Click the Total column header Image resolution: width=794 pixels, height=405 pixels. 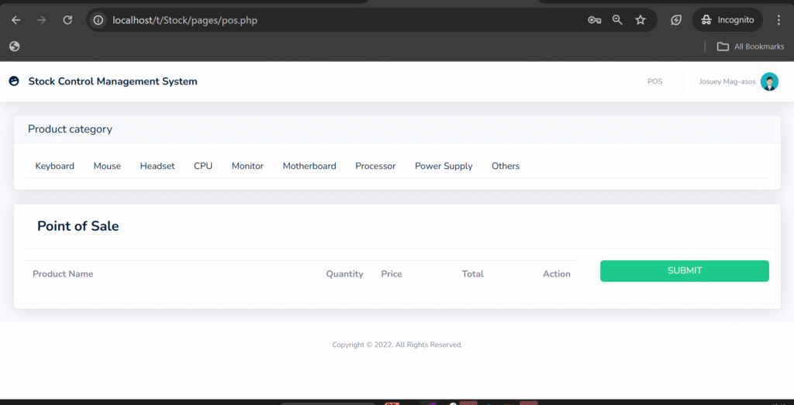pos(472,274)
